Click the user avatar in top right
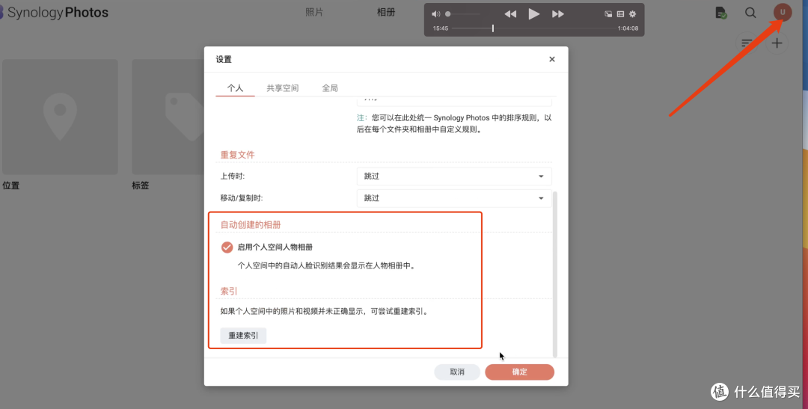 pos(783,12)
